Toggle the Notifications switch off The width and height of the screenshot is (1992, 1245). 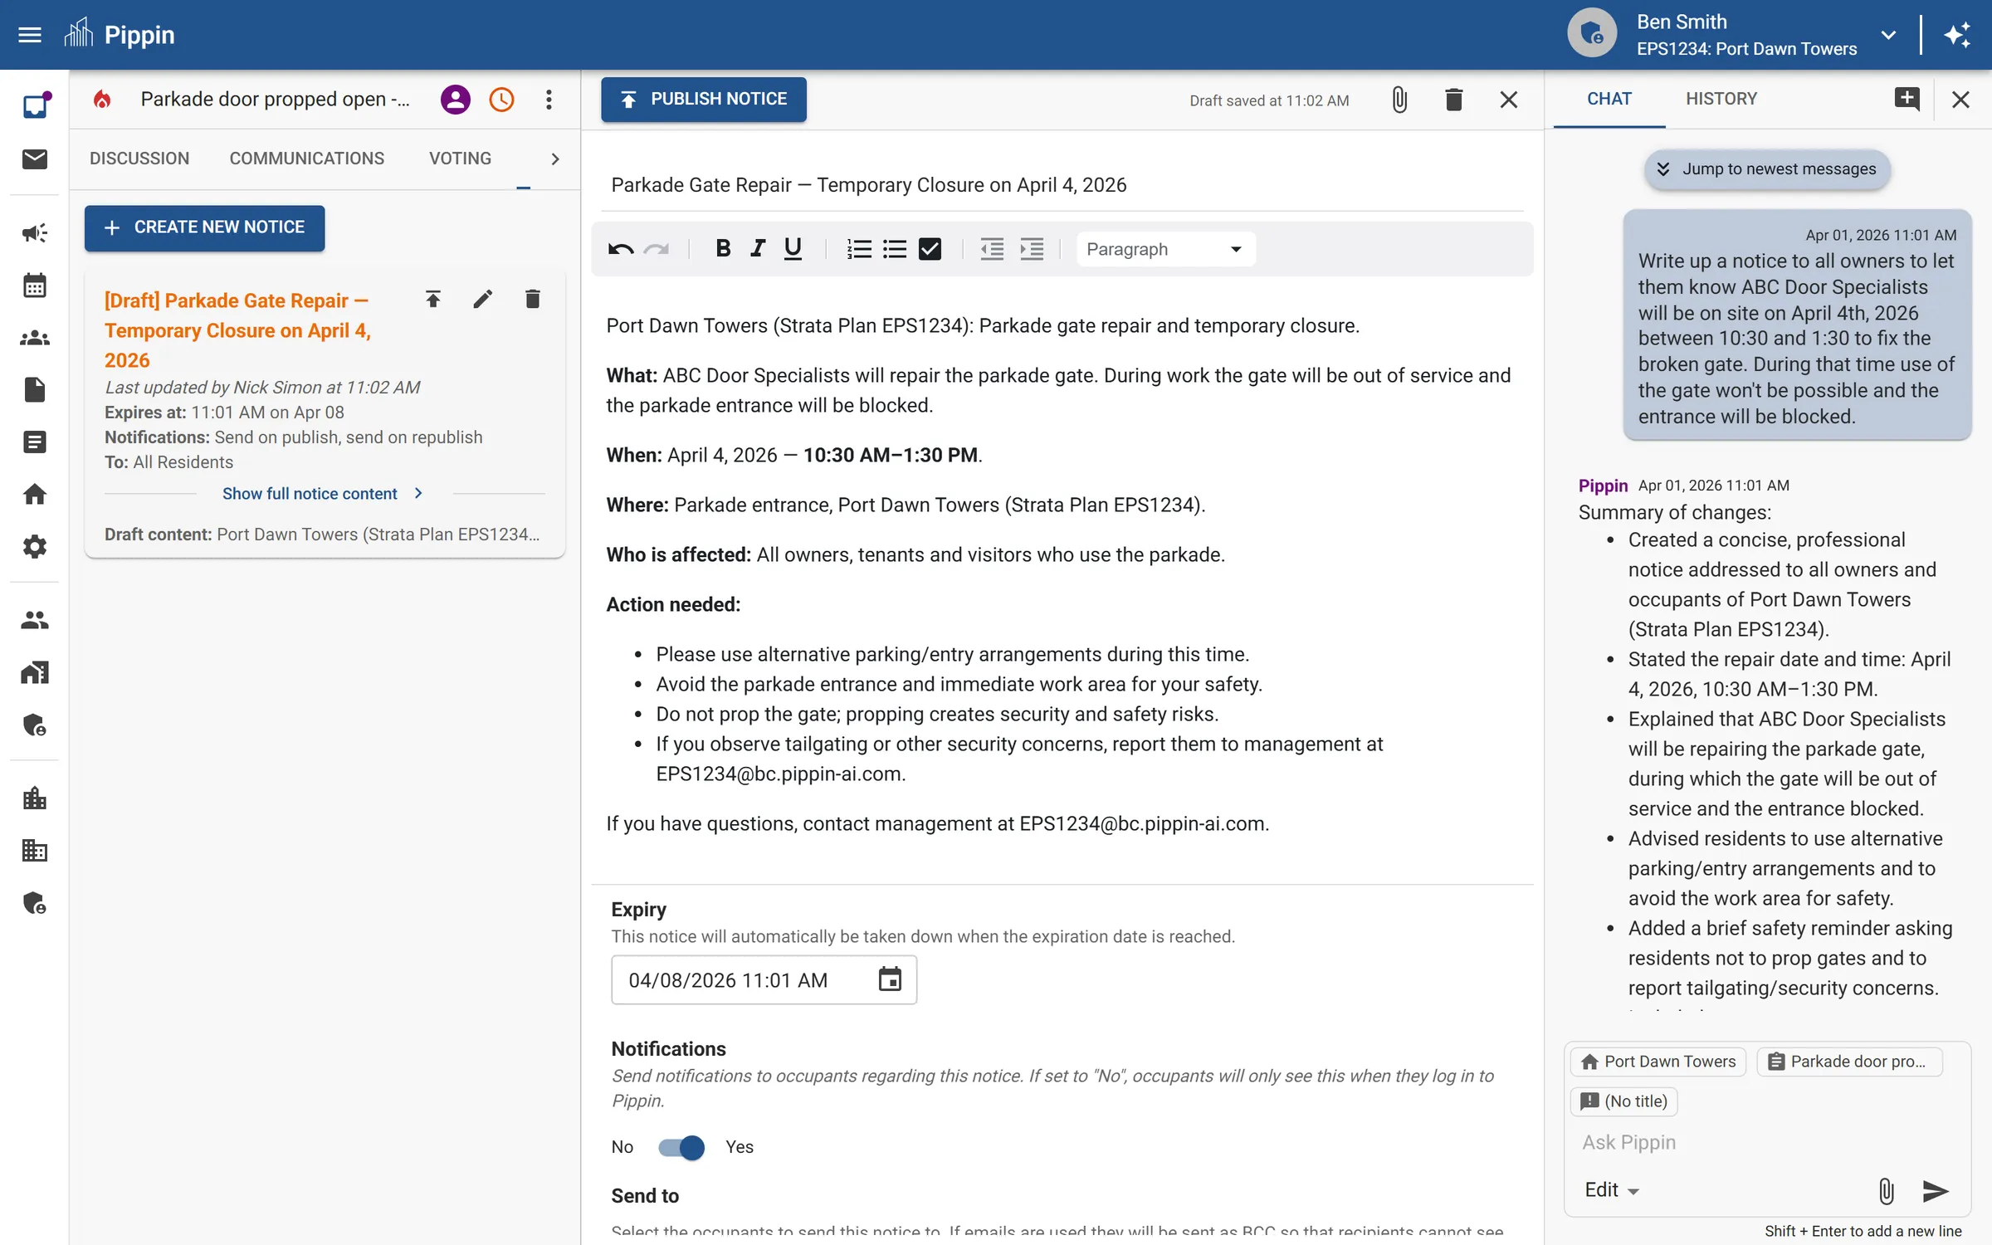pyautogui.click(x=681, y=1147)
